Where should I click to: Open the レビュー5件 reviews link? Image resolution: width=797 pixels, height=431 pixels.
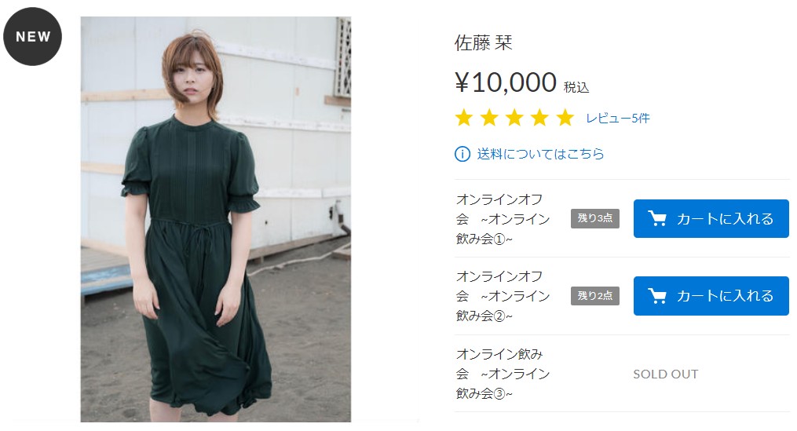(x=617, y=119)
